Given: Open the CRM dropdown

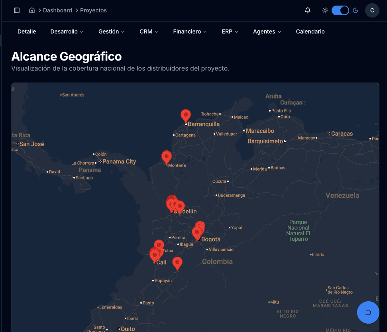Looking at the screenshot, I should (149, 31).
